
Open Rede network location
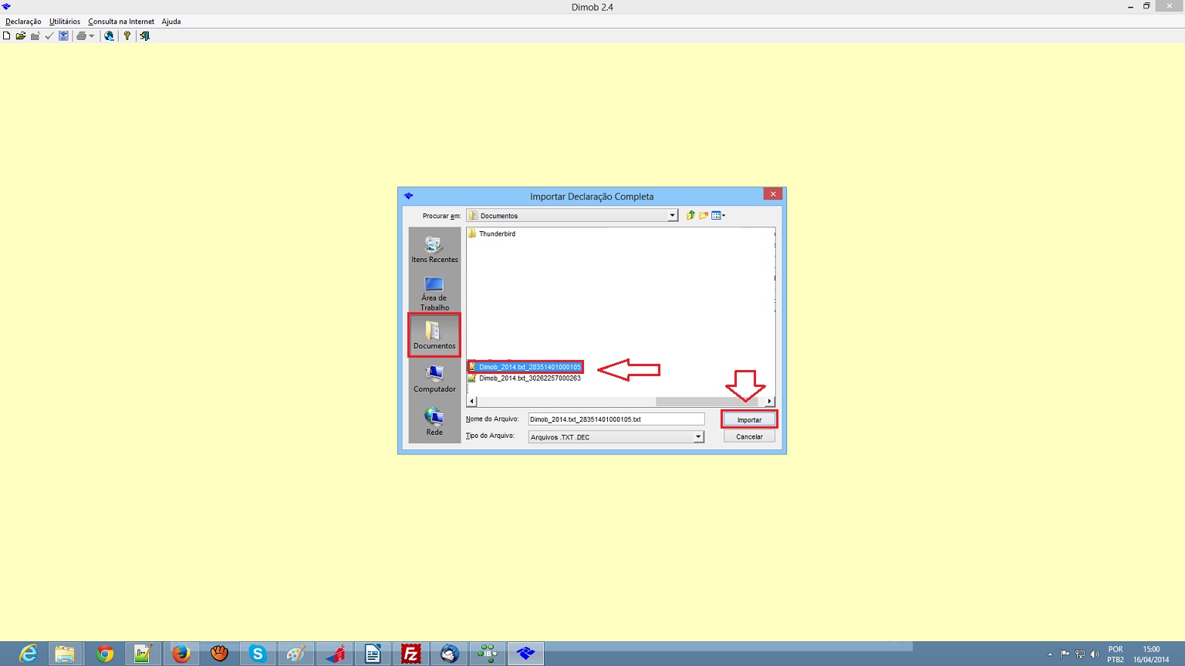coord(434,422)
